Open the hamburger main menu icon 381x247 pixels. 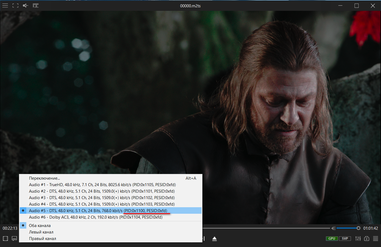5,6
